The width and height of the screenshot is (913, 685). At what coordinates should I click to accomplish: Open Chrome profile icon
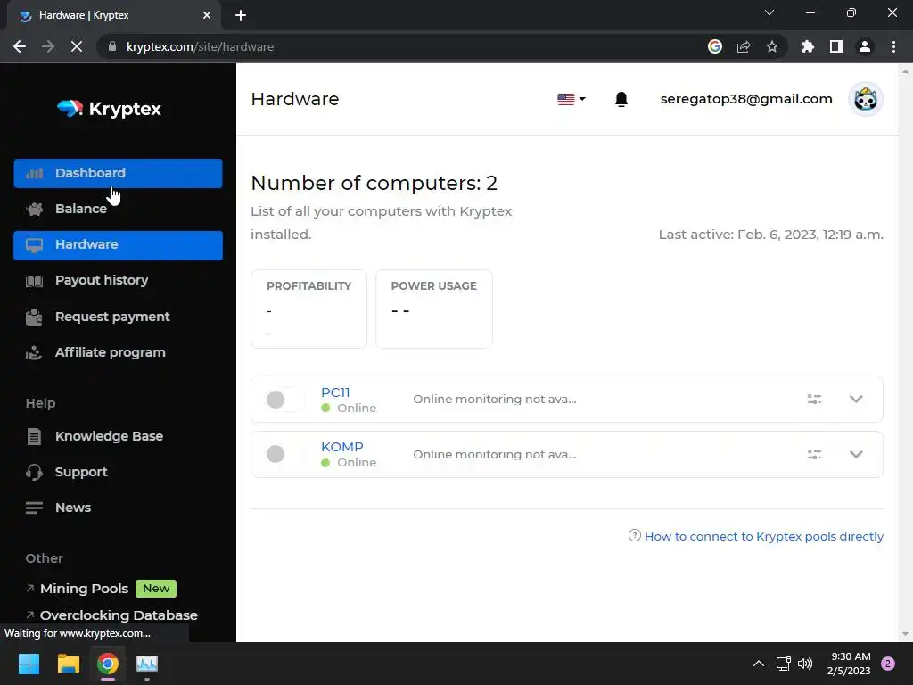[x=865, y=46]
